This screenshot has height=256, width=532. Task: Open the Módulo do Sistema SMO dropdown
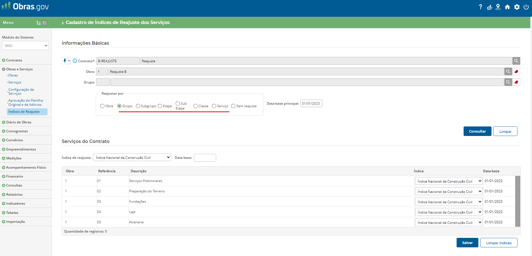(x=25, y=46)
